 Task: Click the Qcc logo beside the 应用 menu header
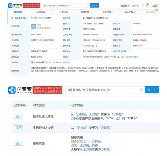15,5
